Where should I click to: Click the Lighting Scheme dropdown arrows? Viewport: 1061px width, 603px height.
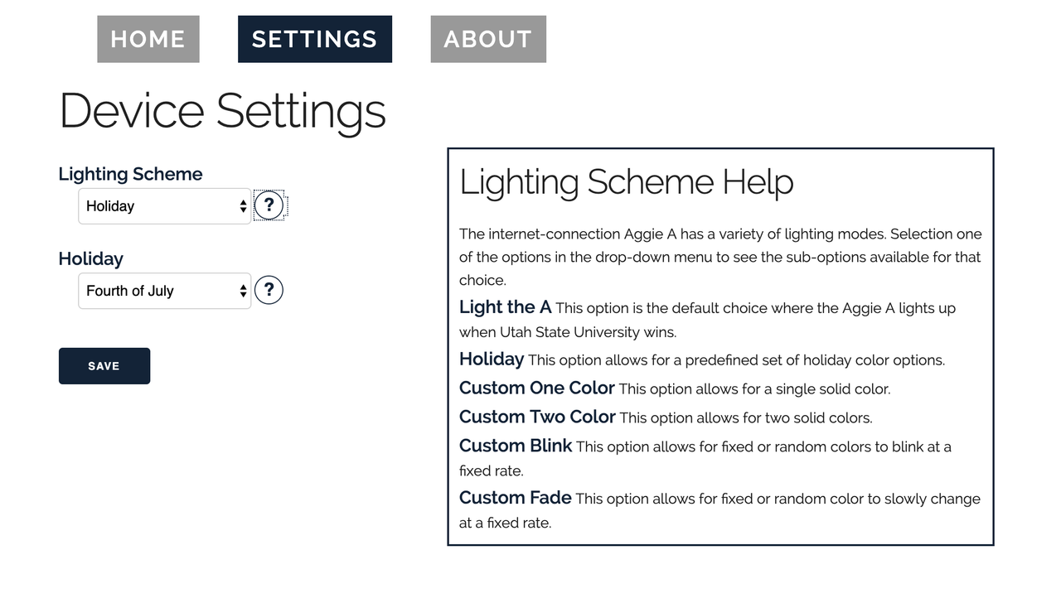pyautogui.click(x=243, y=206)
